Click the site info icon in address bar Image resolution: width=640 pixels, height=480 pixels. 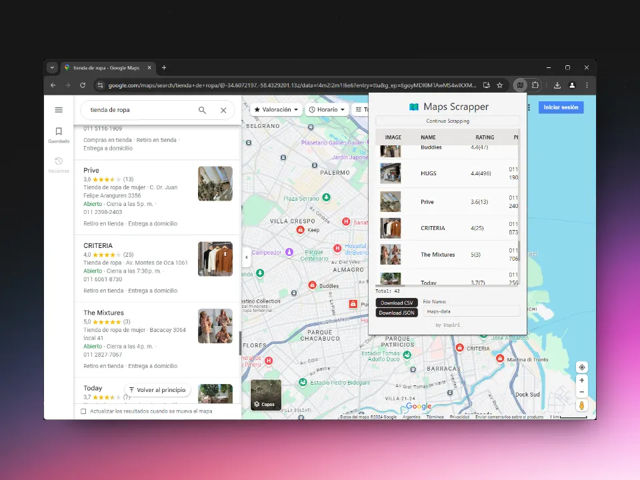(100, 85)
